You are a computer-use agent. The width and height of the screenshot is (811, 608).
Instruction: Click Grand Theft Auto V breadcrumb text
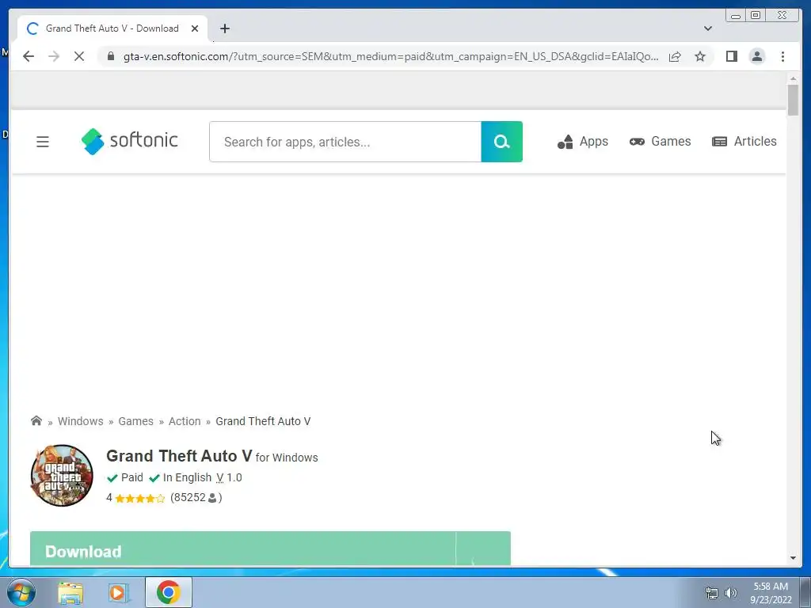pos(263,421)
